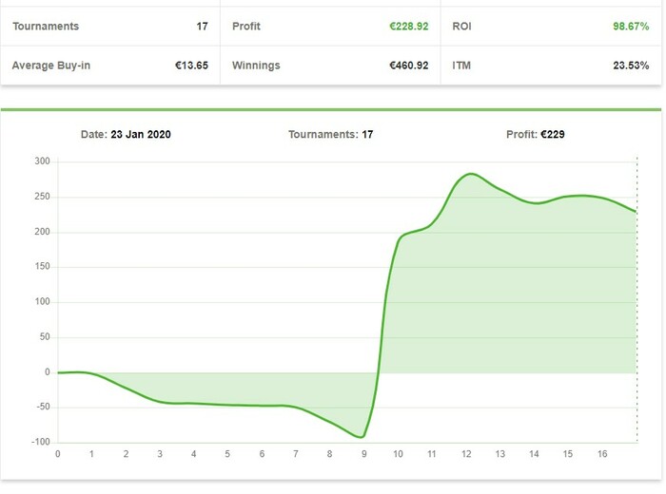Viewport: 666px width, 494px height.
Task: Select the Average Buy-in value €13.65
Action: 191,66
